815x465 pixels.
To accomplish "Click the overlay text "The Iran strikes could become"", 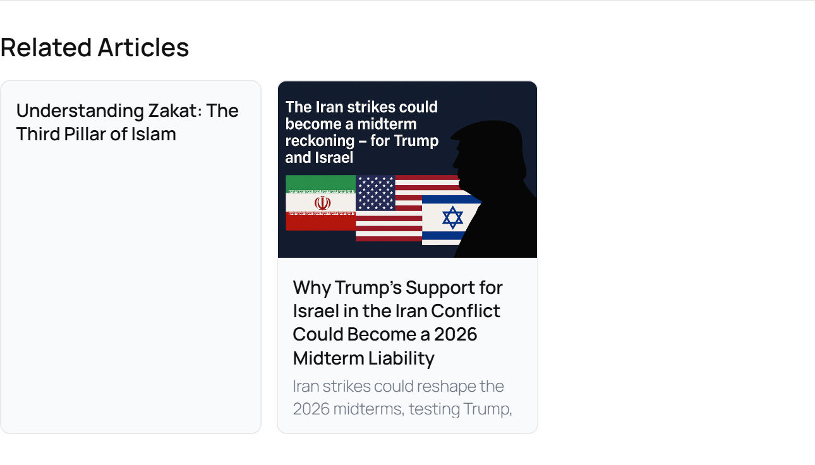I will [360, 115].
